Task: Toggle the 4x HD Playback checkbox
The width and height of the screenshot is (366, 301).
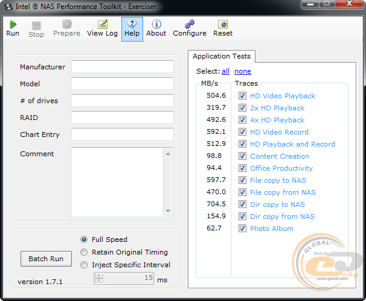Action: tap(242, 120)
